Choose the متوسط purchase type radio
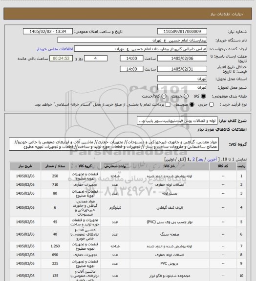The width and height of the screenshot is (256, 281). 192,104
